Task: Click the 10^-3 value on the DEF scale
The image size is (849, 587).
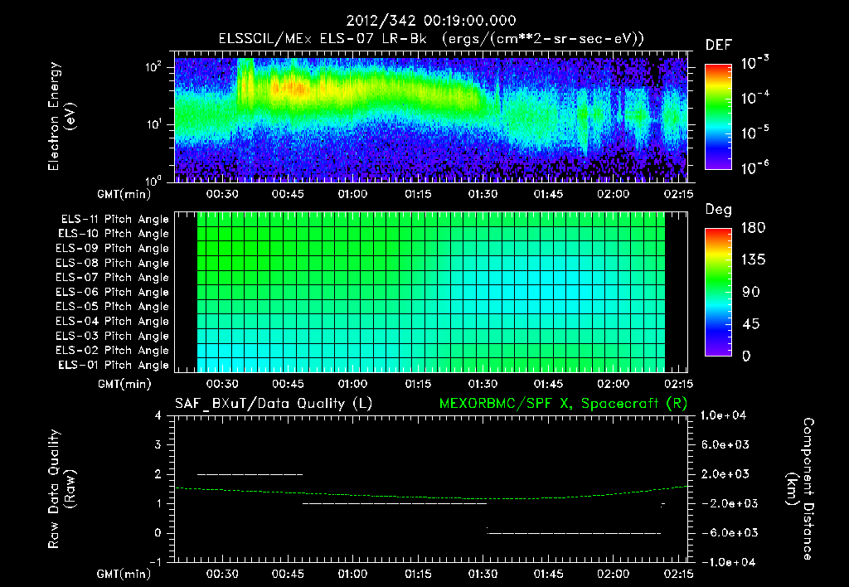Action: click(754, 63)
